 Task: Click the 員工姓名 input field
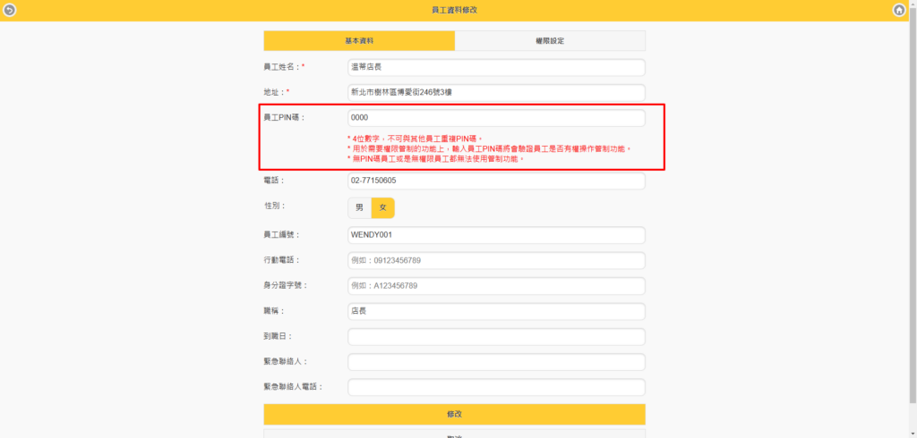496,67
